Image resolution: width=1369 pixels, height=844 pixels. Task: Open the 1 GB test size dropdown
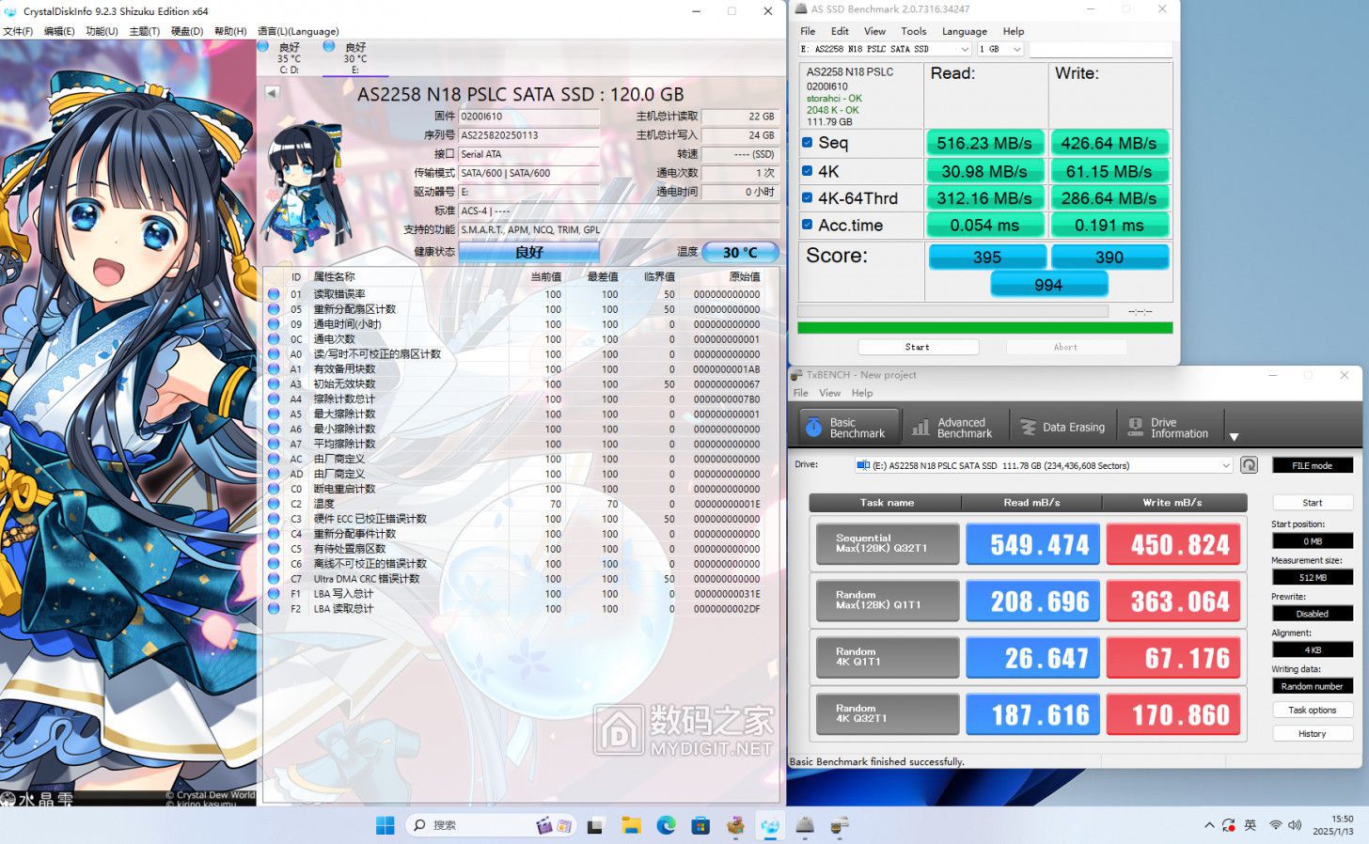(999, 49)
